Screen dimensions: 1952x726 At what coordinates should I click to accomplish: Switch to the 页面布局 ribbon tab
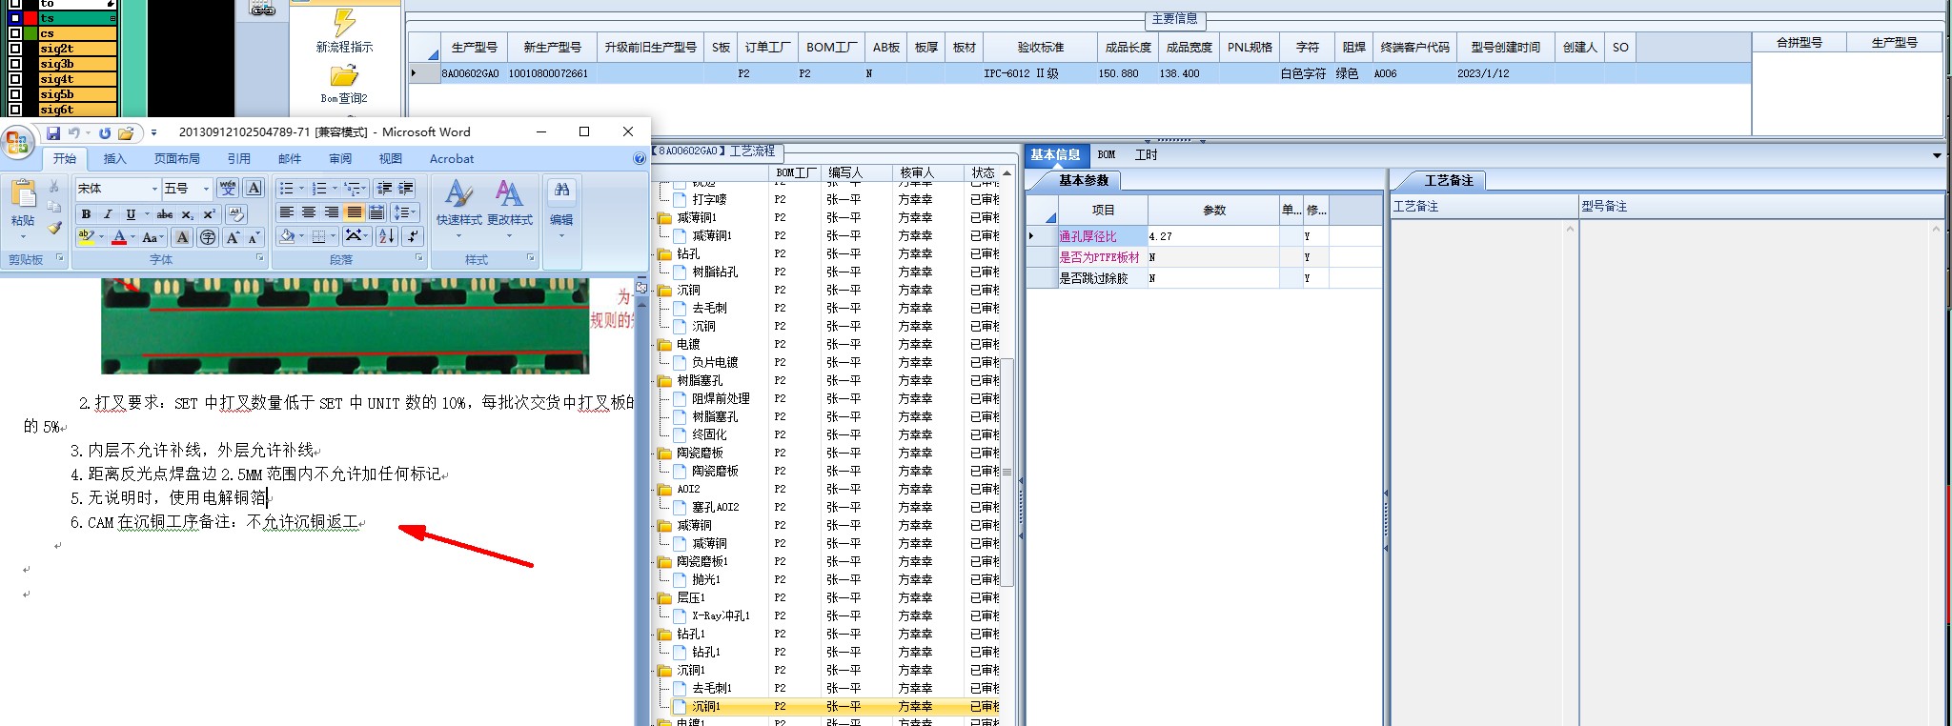coord(177,159)
